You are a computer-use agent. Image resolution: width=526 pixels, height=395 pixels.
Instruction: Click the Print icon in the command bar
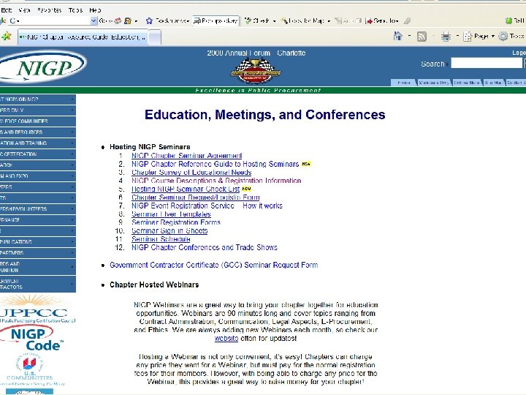coord(446,37)
